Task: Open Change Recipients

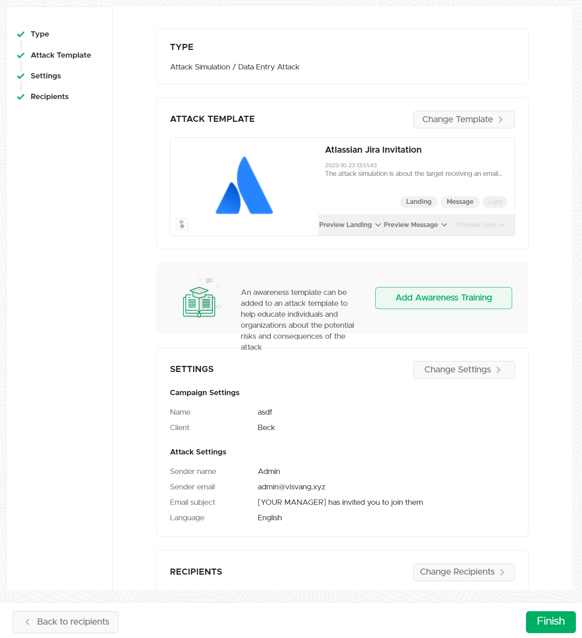Action: point(463,572)
